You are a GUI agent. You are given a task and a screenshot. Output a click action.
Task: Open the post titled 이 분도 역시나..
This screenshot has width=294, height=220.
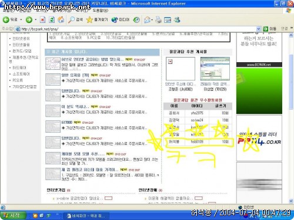click(75, 107)
